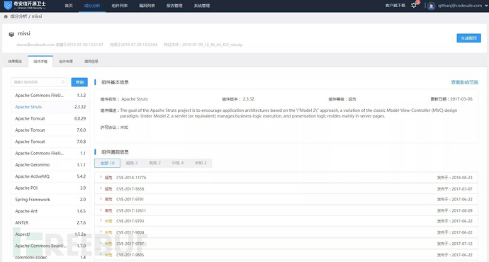Image resolution: width=489 pixels, height=262 pixels.
Task: Select Apache POI 3.9 row
Action: [x=50, y=188]
